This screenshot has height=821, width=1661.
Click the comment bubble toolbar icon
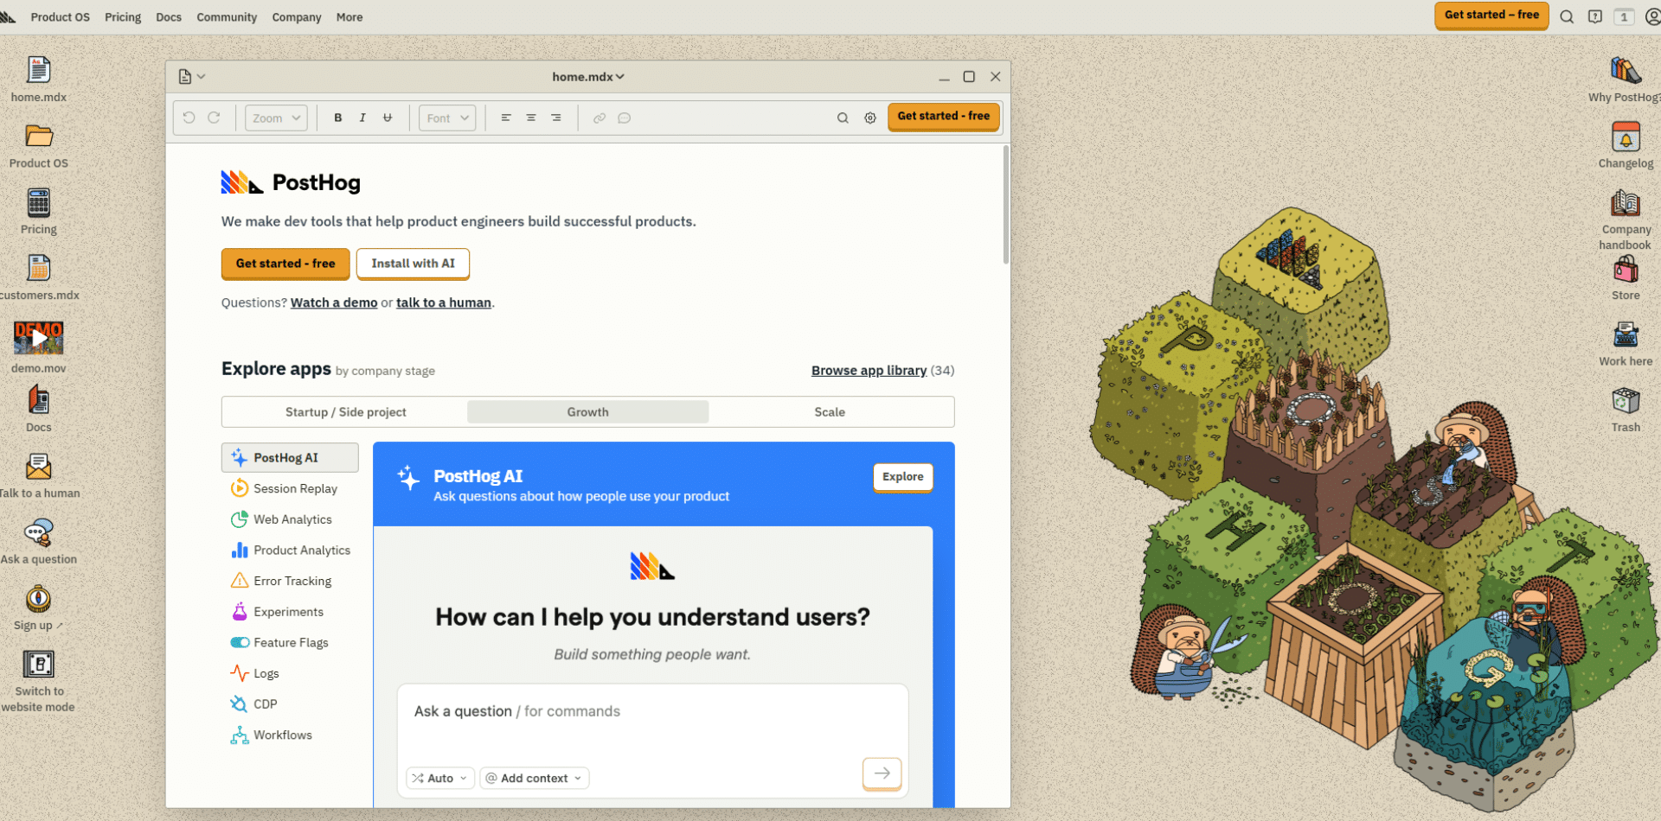[x=624, y=118]
